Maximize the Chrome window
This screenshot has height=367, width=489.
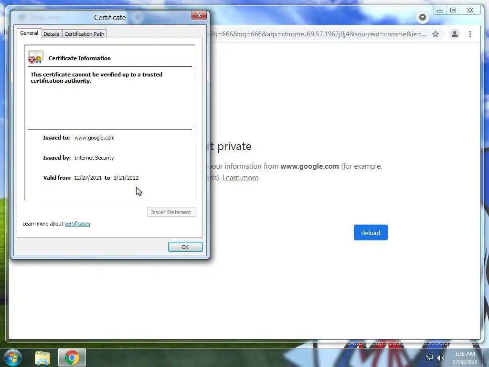pos(453,11)
